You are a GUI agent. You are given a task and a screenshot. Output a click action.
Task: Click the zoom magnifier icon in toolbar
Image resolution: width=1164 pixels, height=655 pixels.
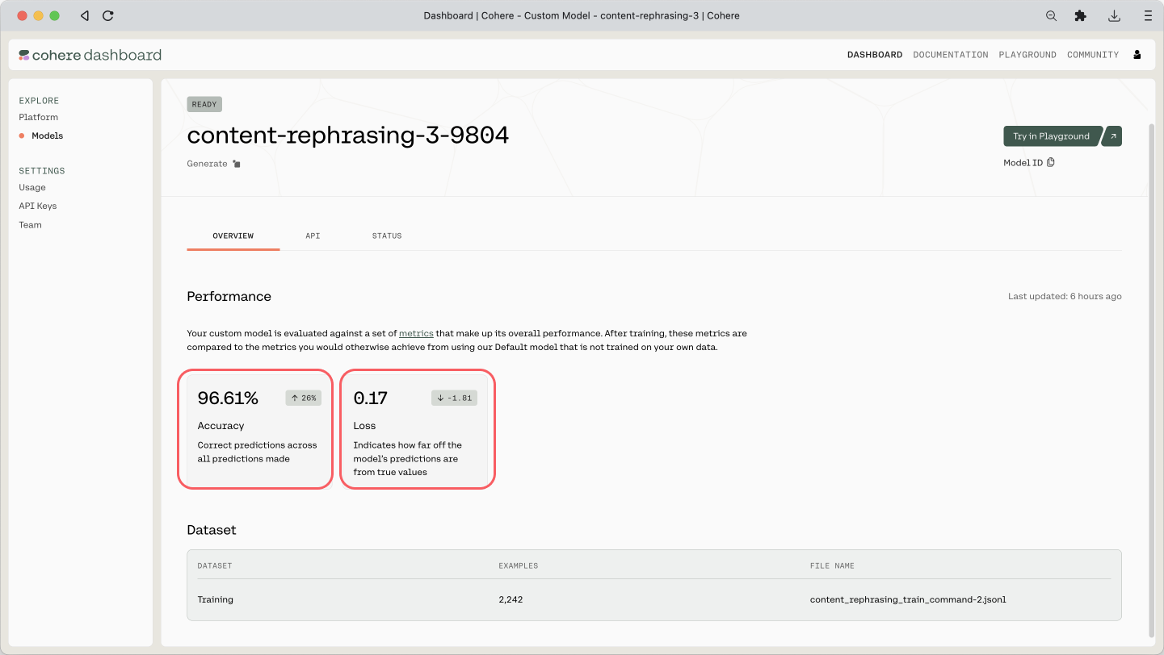(x=1051, y=15)
